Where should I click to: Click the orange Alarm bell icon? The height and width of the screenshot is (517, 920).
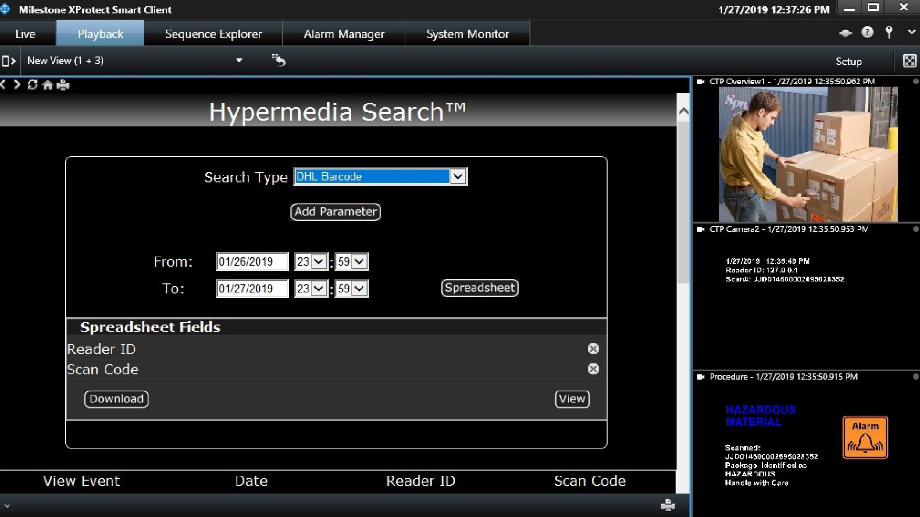(865, 437)
